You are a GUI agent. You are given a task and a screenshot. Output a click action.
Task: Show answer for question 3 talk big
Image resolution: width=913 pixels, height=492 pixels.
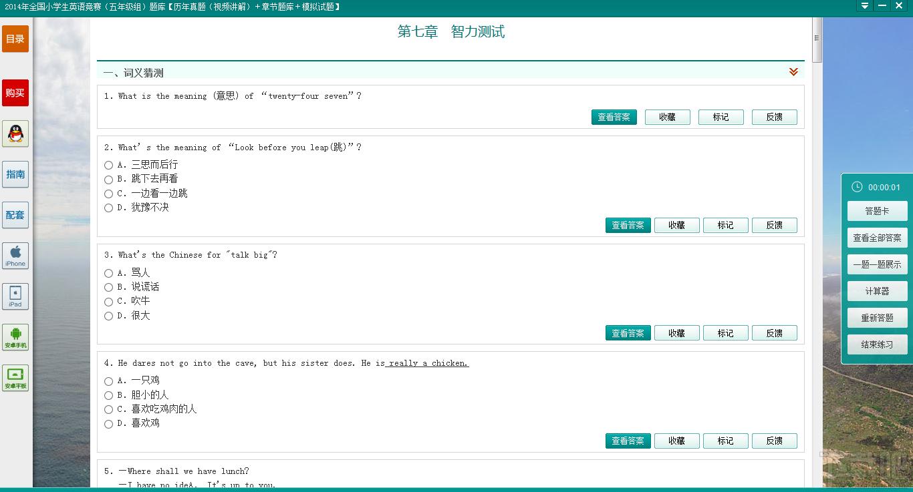628,333
